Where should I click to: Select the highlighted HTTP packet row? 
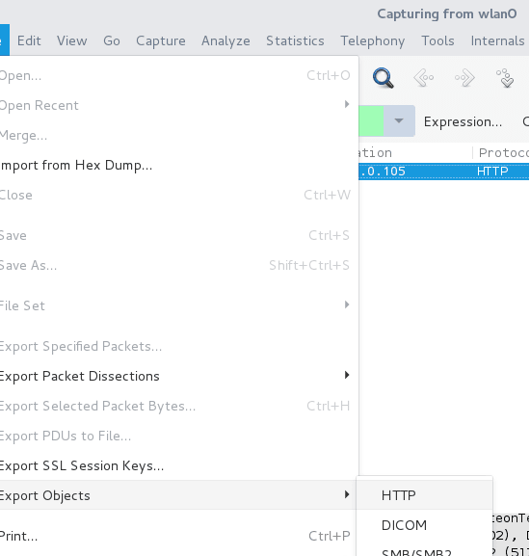pyautogui.click(x=443, y=172)
